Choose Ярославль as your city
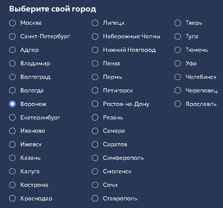The width and height of the screenshot is (223, 208). coord(178,104)
